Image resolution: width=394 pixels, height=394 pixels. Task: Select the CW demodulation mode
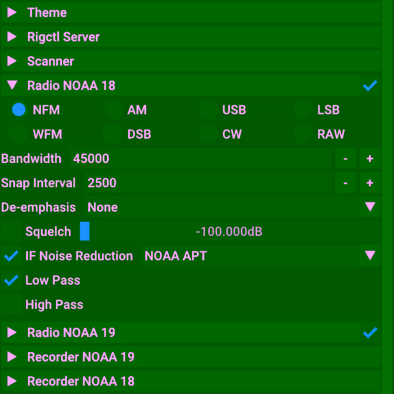tap(208, 134)
